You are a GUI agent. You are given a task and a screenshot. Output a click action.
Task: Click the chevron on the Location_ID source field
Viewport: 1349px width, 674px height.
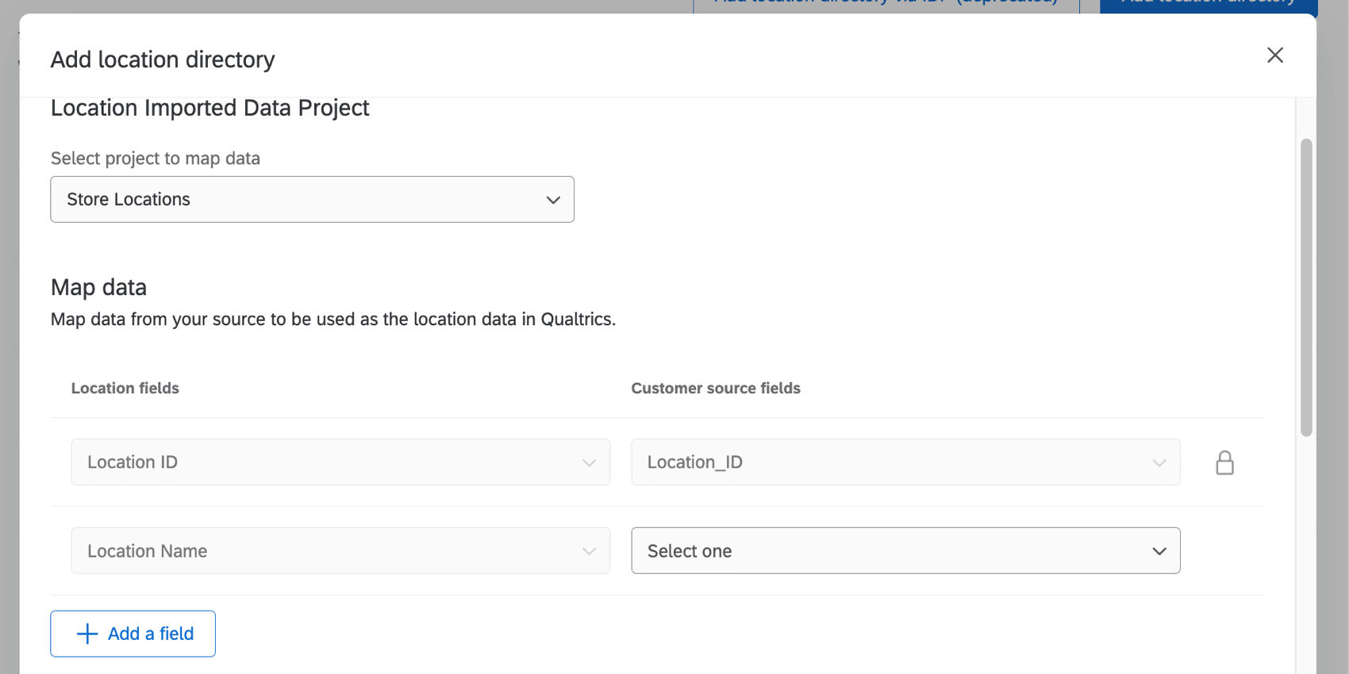pos(1159,462)
